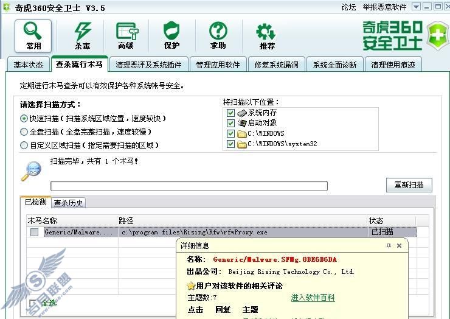This screenshot has height=319, width=450.
Task: Click the 主题数:7 topic count text
Action: 202,298
